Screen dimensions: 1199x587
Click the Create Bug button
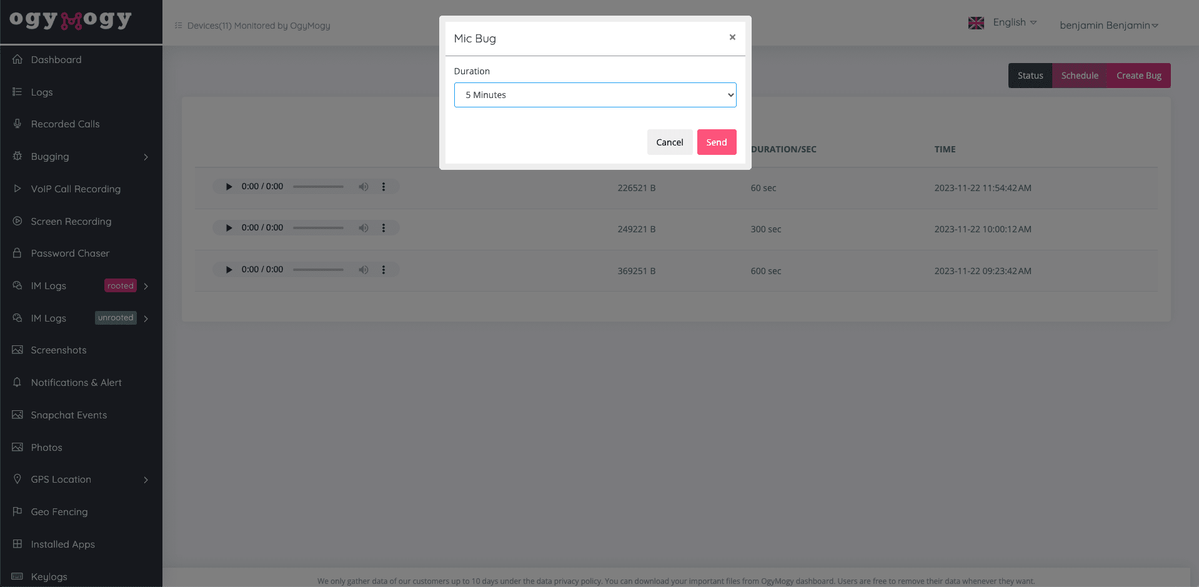pyautogui.click(x=1139, y=76)
